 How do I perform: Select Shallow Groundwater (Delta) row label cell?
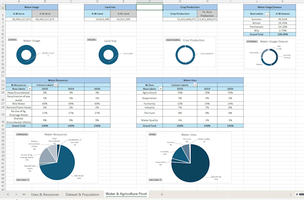click(19, 120)
